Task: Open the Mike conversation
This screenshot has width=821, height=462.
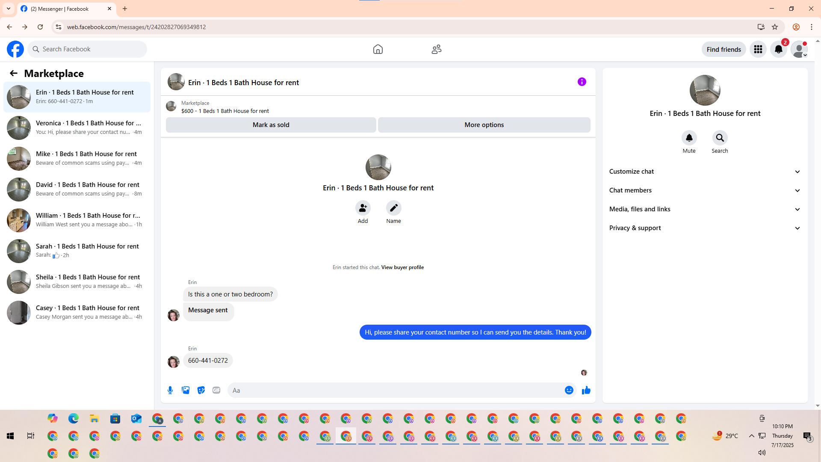Action: coord(77,159)
